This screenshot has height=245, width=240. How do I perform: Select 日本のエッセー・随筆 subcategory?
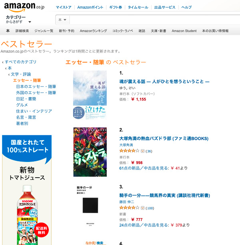(36, 87)
